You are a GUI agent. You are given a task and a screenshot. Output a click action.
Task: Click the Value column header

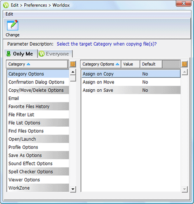pos(130,64)
